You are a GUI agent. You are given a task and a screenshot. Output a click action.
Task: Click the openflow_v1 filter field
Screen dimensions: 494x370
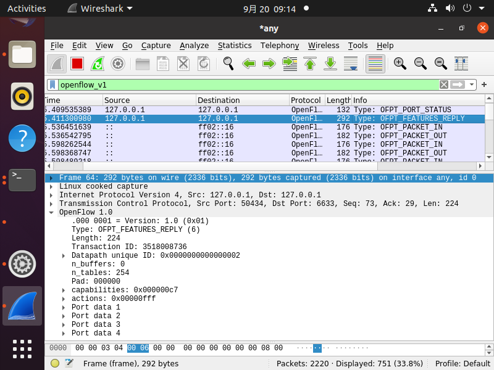point(248,84)
